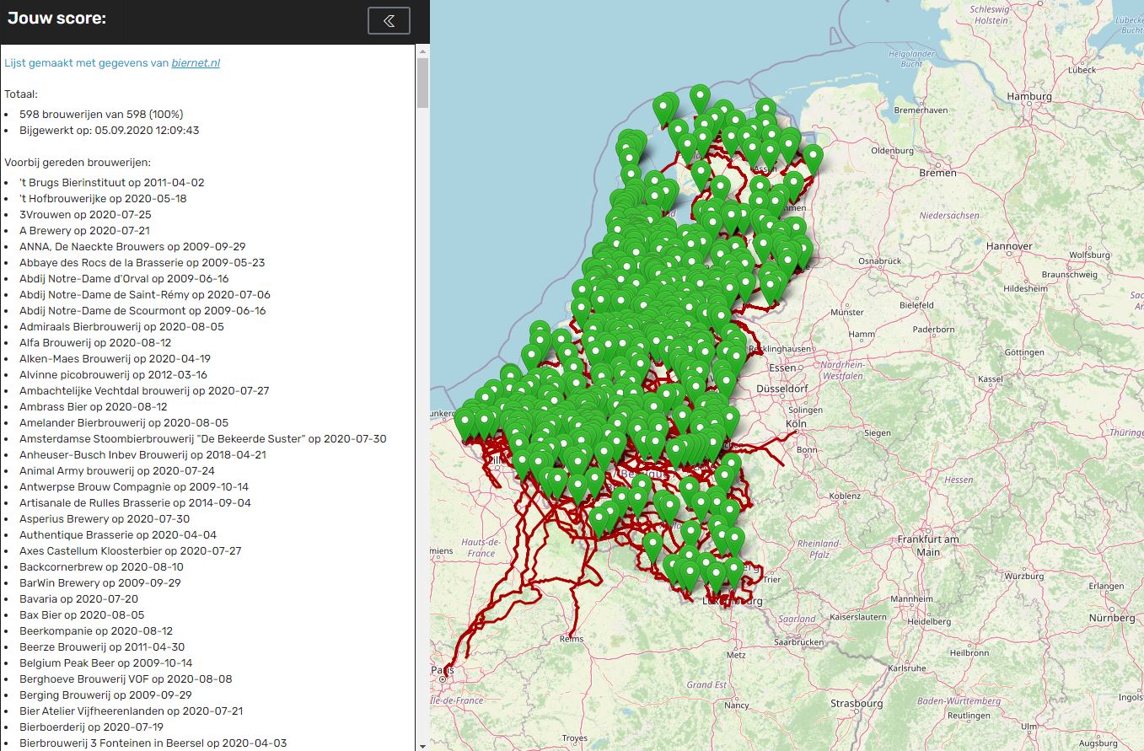
Task: Click the scrollbar up arrow in the list panel
Action: [423, 51]
